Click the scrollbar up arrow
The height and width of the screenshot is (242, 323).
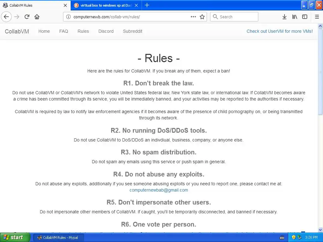[x=320, y=26]
